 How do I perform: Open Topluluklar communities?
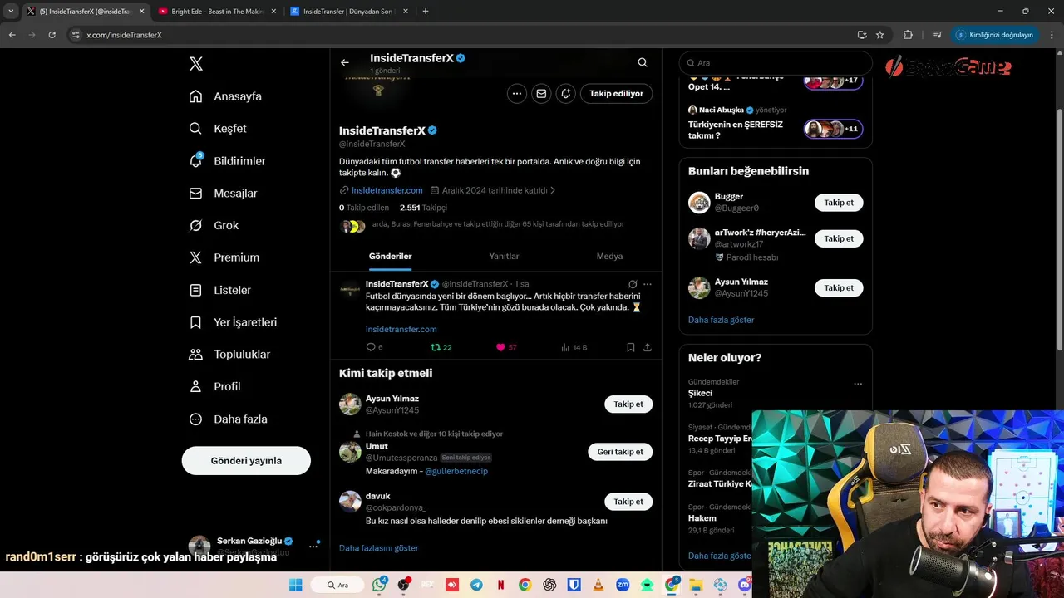tap(229, 355)
